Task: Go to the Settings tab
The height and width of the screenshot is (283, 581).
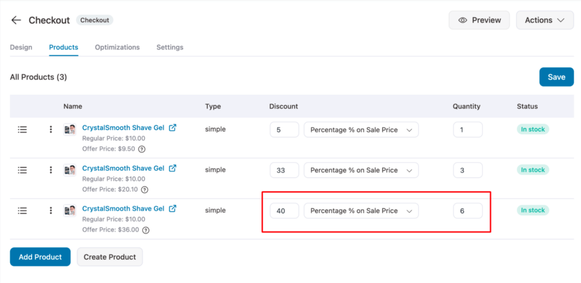Action: pos(170,47)
